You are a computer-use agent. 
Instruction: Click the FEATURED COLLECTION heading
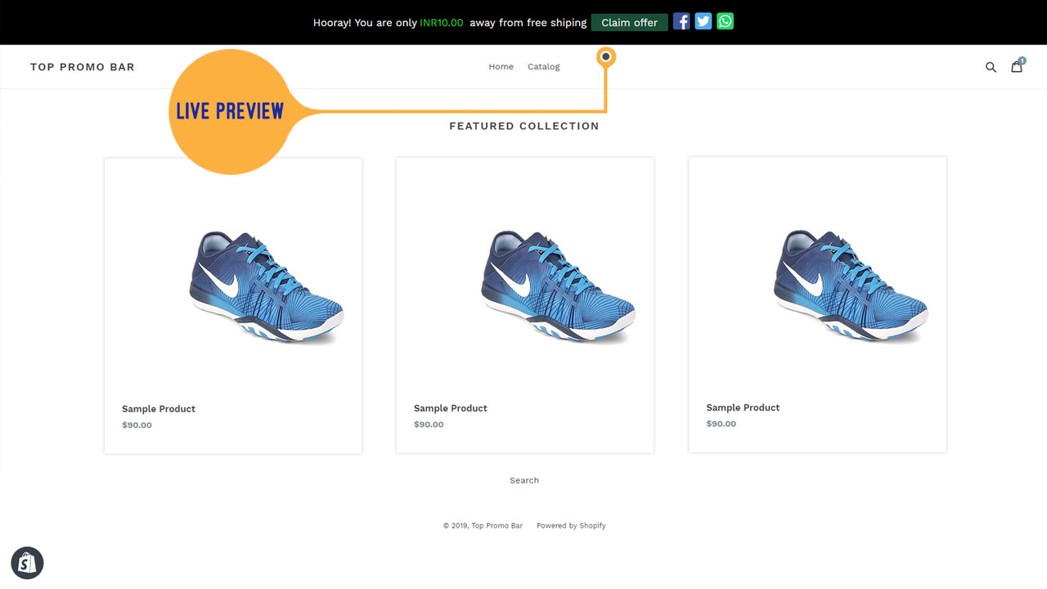tap(524, 126)
